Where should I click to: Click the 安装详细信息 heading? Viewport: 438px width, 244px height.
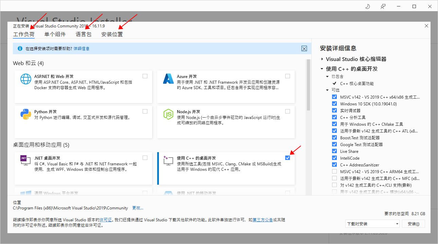(x=338, y=48)
